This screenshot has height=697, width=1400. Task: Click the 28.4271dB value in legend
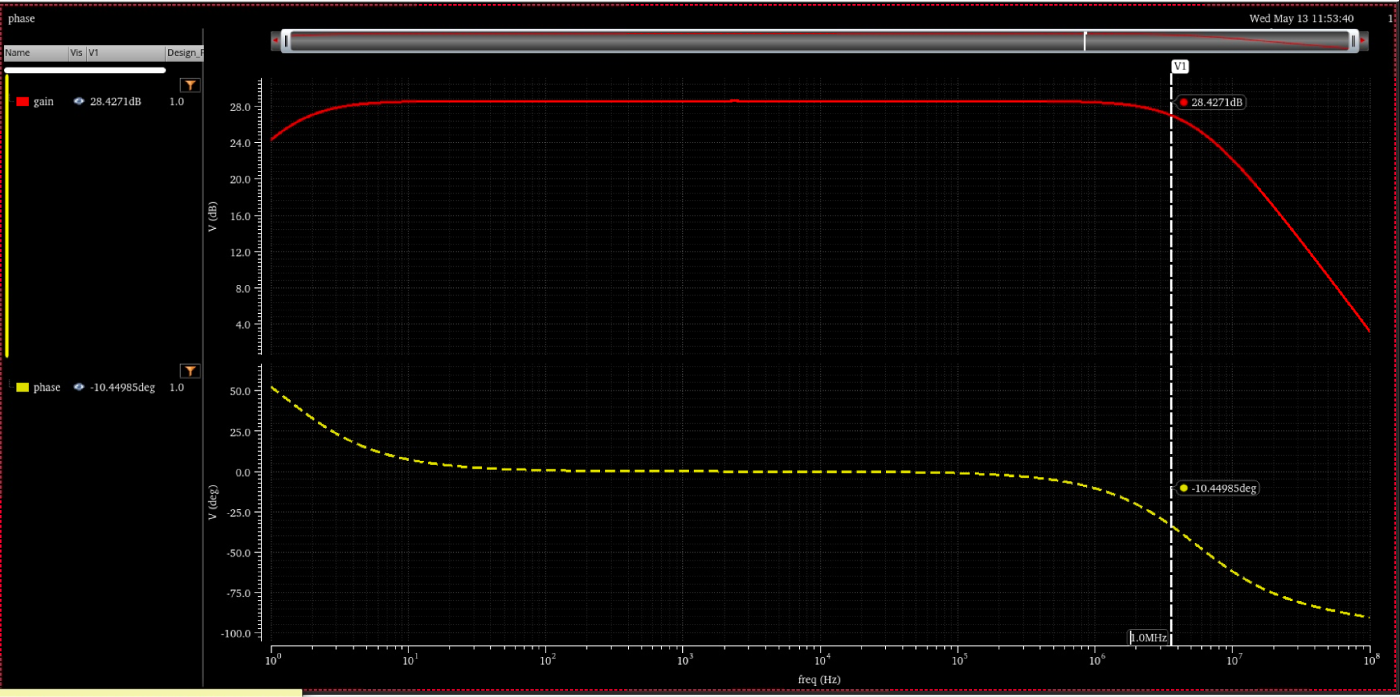(x=116, y=102)
